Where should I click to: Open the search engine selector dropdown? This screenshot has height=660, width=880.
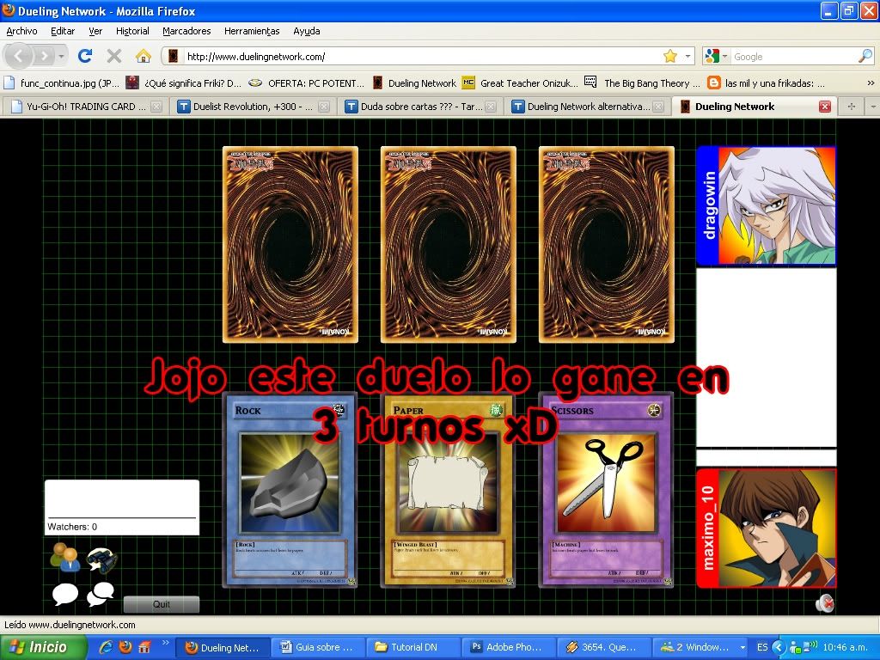tap(717, 56)
